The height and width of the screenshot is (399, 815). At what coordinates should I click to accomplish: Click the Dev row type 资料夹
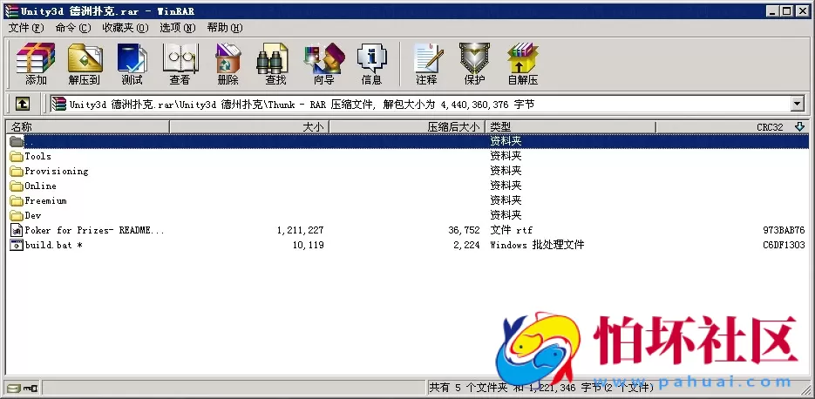(506, 215)
